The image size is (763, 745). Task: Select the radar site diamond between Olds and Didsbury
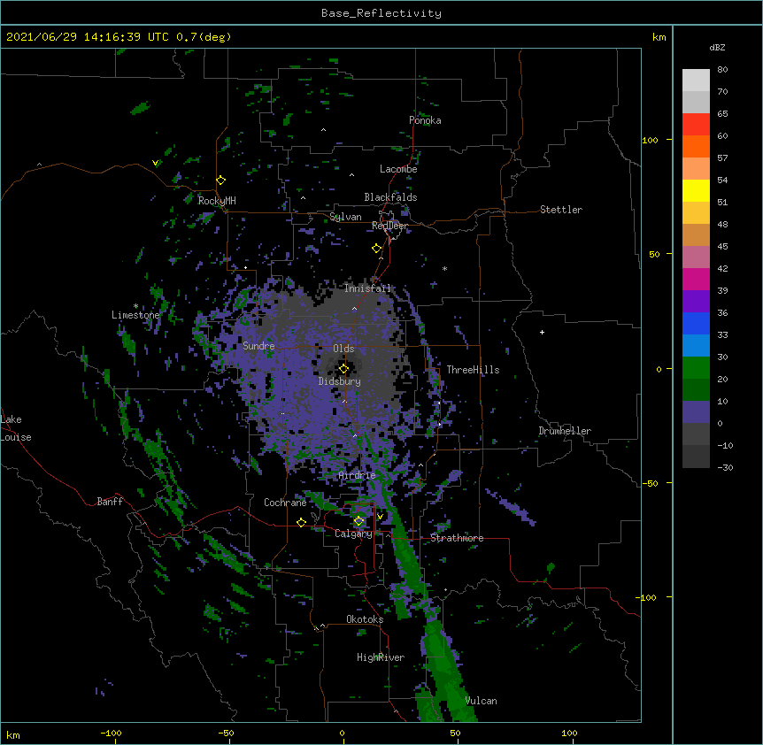(343, 368)
